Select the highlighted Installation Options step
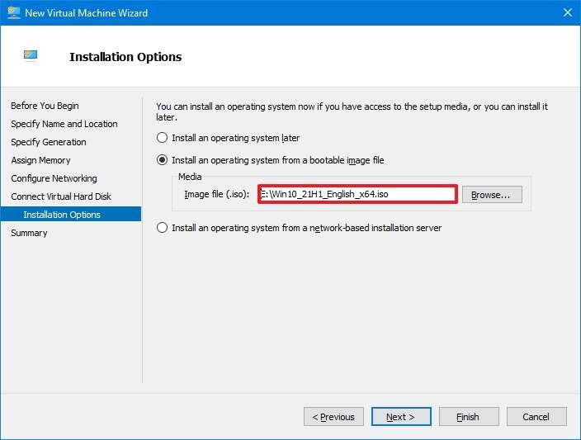The height and width of the screenshot is (440, 581). (x=71, y=214)
